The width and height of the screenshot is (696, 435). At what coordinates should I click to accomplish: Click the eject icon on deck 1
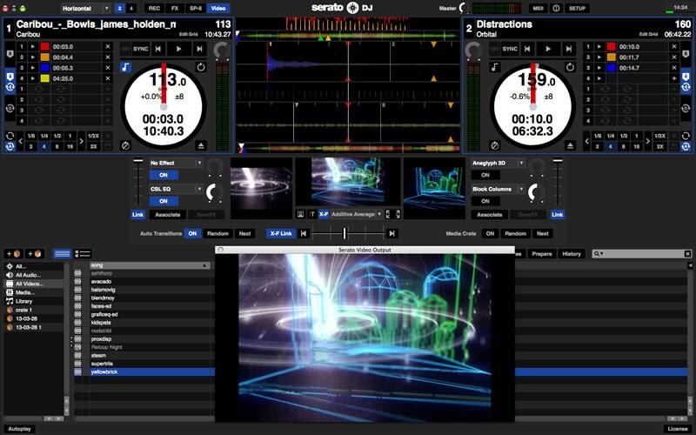[202, 145]
